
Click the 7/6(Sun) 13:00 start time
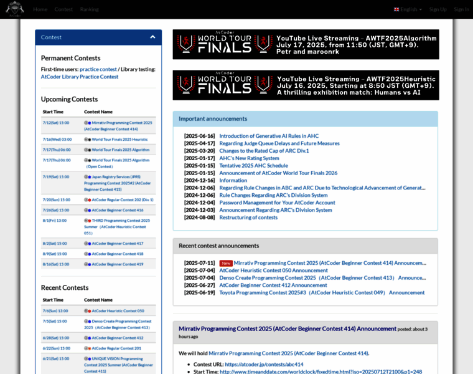coord(55,311)
